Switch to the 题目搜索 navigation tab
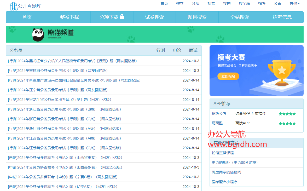307x191 pixels. [x=197, y=17]
